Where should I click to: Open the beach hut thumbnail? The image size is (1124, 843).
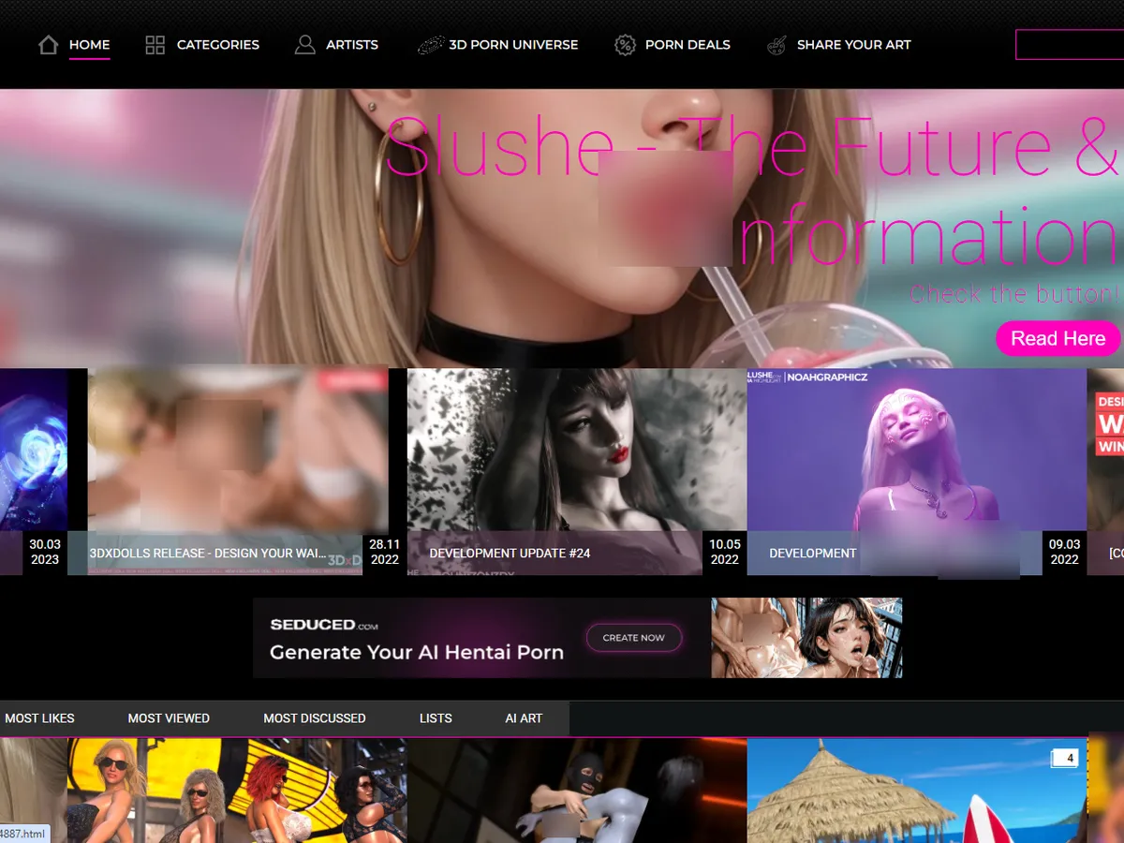point(917,791)
